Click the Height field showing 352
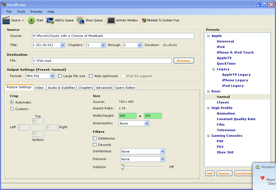This screenshot has height=190, width=276. tap(153, 116)
